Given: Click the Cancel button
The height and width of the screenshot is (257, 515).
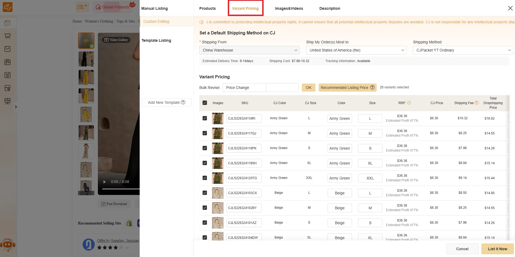Looking at the screenshot, I should (462, 249).
